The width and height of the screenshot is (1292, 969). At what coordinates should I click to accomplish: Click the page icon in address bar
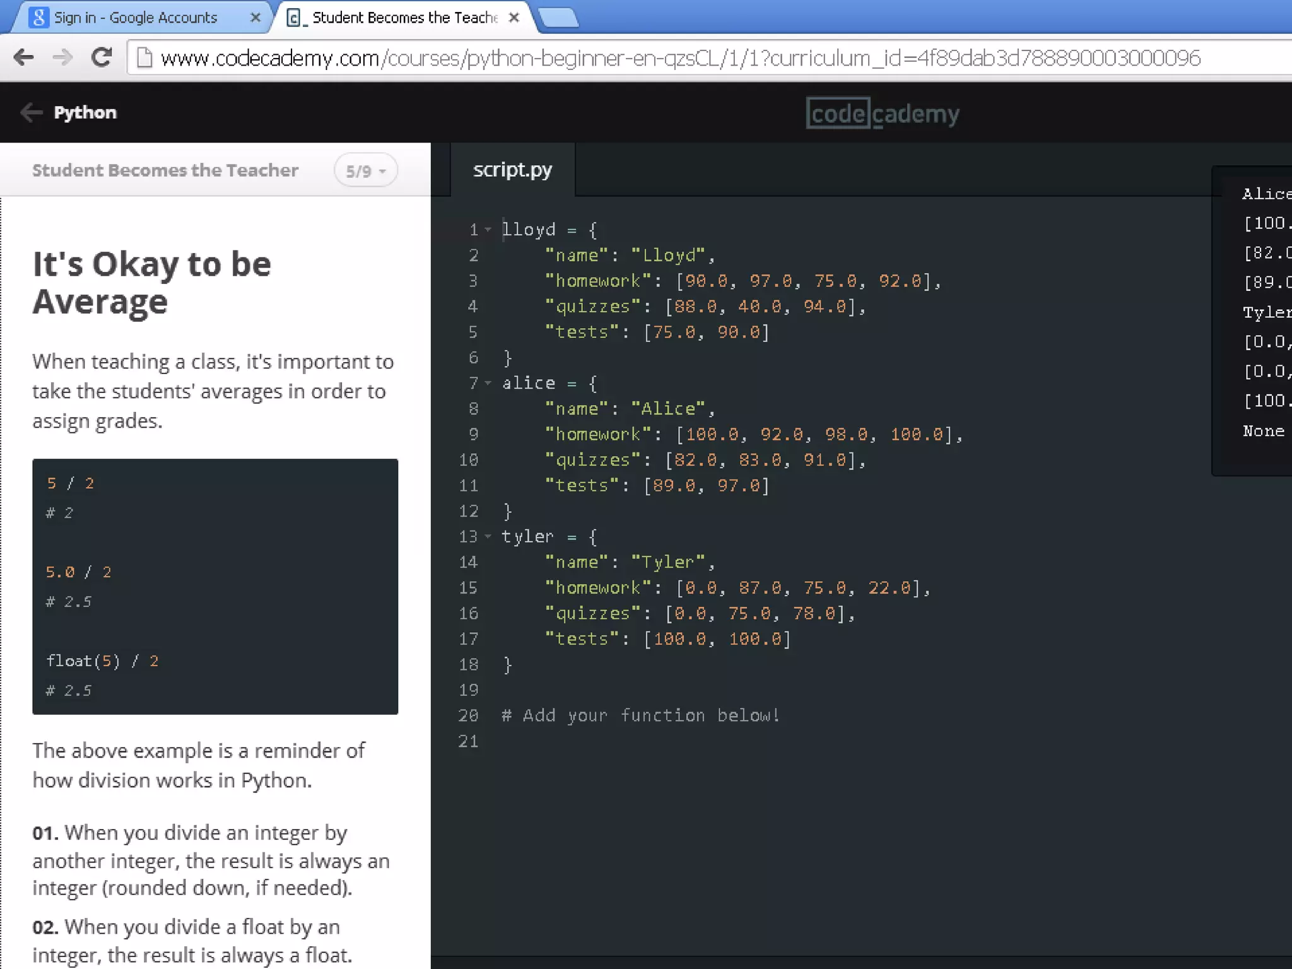tap(144, 58)
